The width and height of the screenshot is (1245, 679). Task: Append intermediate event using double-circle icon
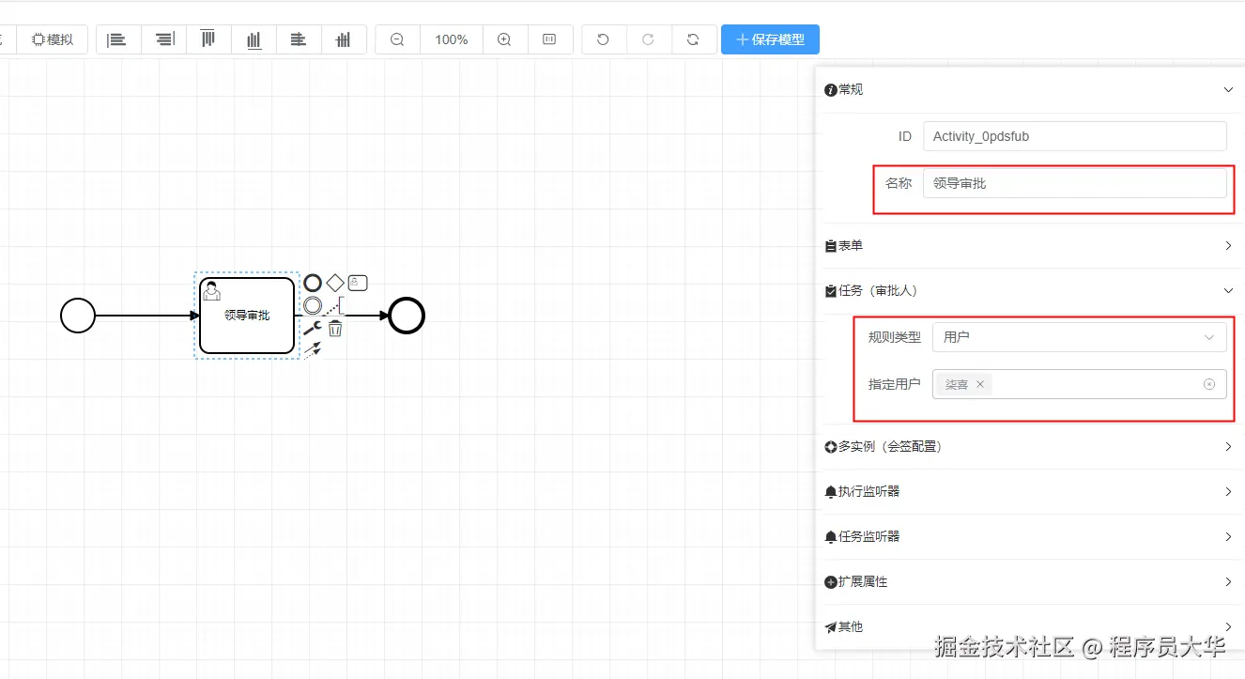pos(313,304)
